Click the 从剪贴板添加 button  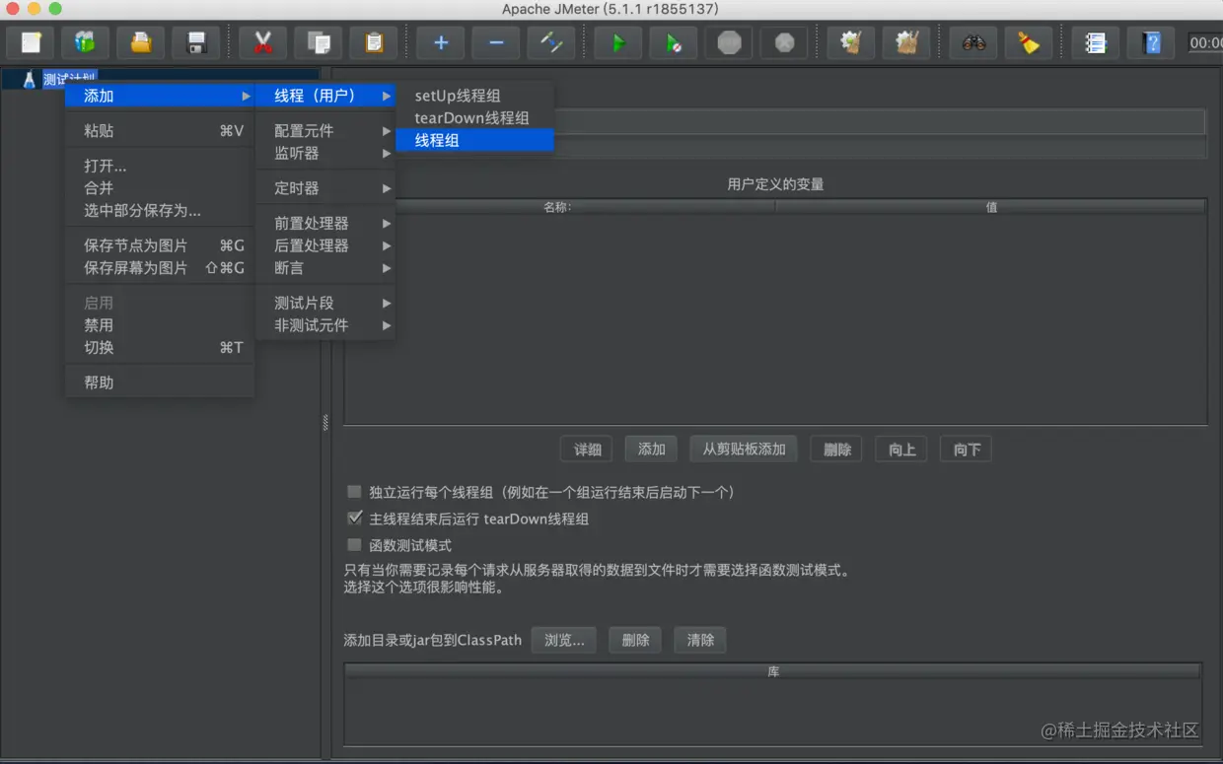coord(744,449)
